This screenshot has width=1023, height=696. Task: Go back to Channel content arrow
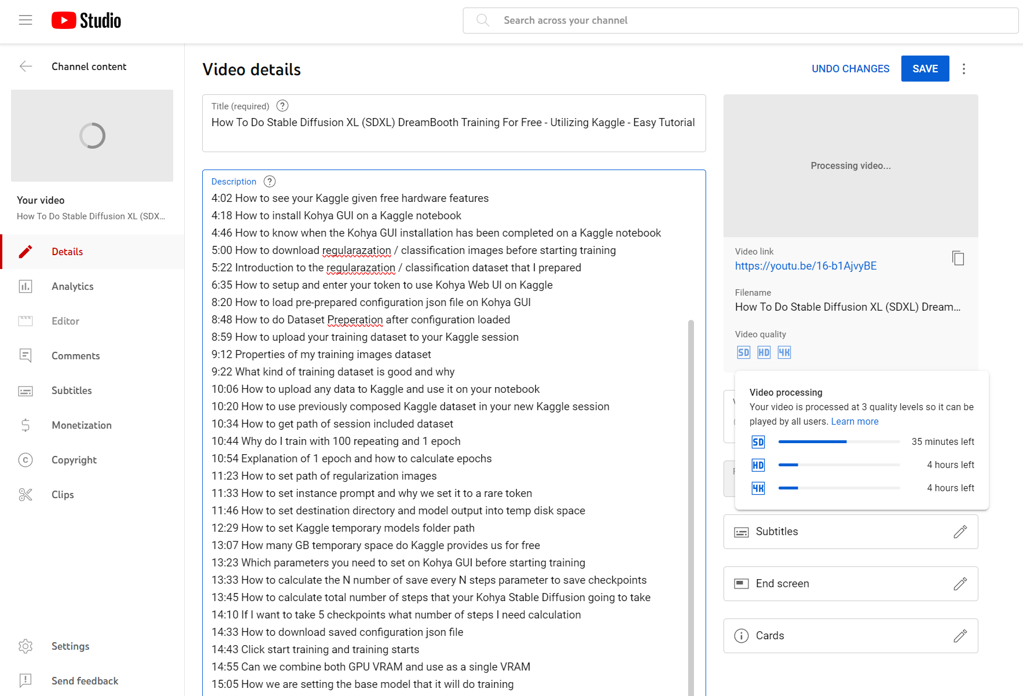(26, 67)
